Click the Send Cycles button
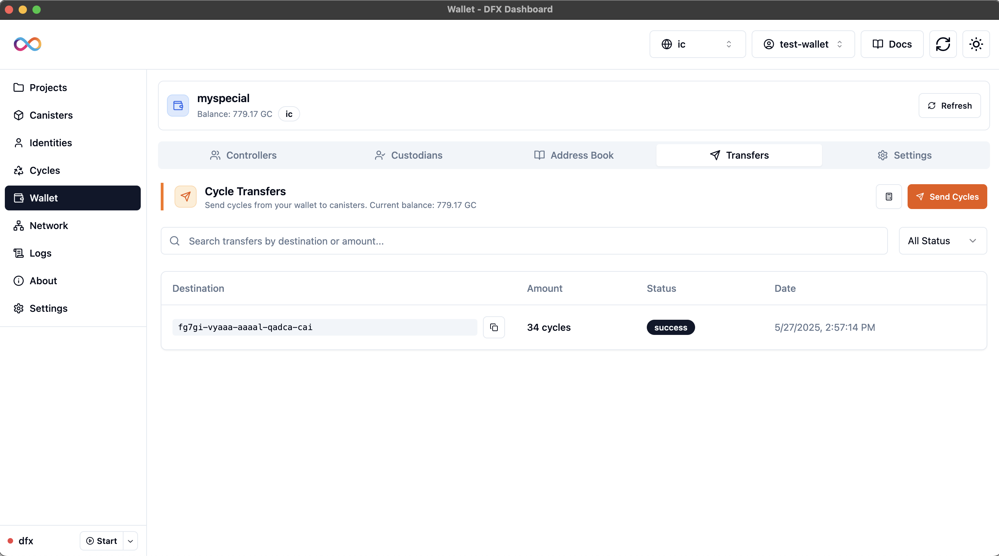The image size is (999, 556). 947,197
